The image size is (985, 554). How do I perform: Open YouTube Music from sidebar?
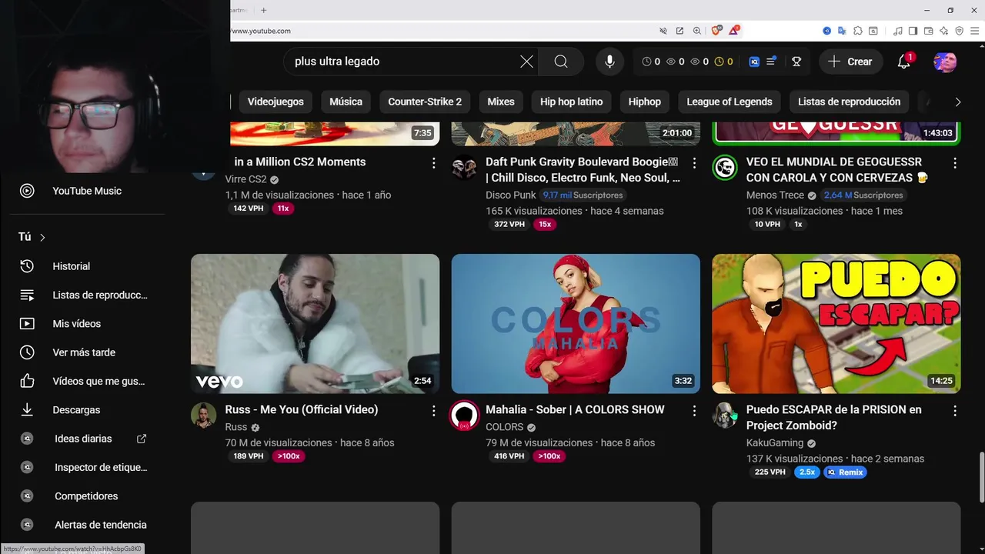pyautogui.click(x=87, y=191)
